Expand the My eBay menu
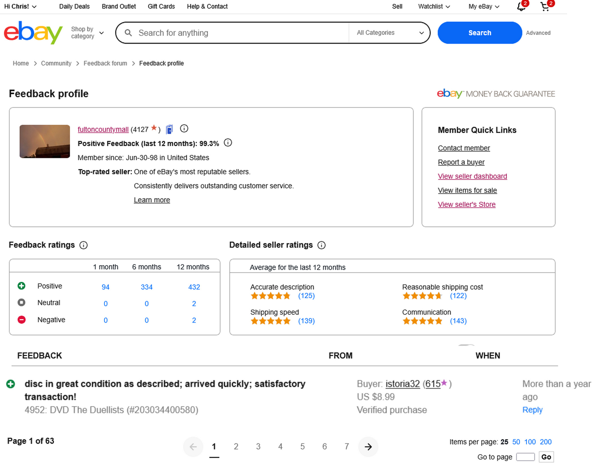The width and height of the screenshot is (613, 467). tap(484, 7)
